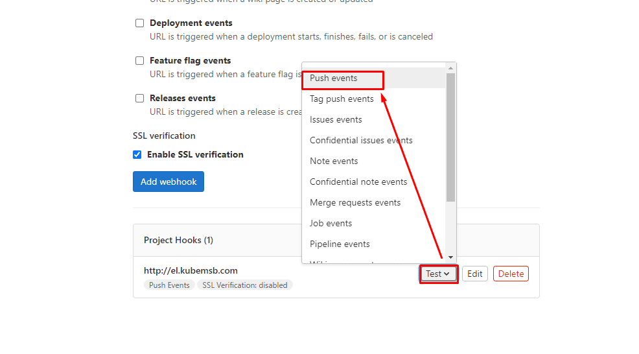Choose Note events in the list
This screenshot has width=639, height=354.
pyautogui.click(x=374, y=161)
